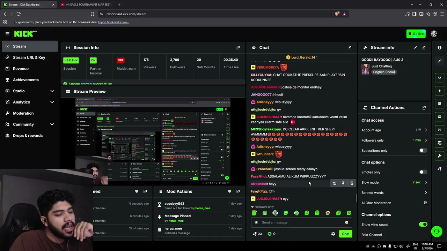Open Brave Shields icon in the address bar

pyautogui.click(x=337, y=14)
